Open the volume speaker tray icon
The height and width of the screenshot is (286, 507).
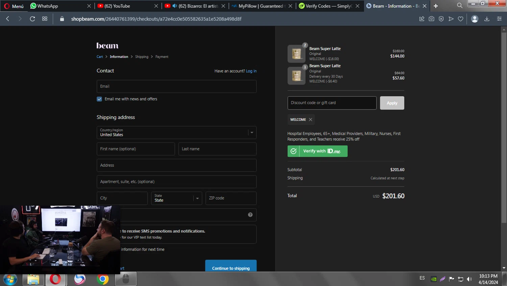point(469,279)
